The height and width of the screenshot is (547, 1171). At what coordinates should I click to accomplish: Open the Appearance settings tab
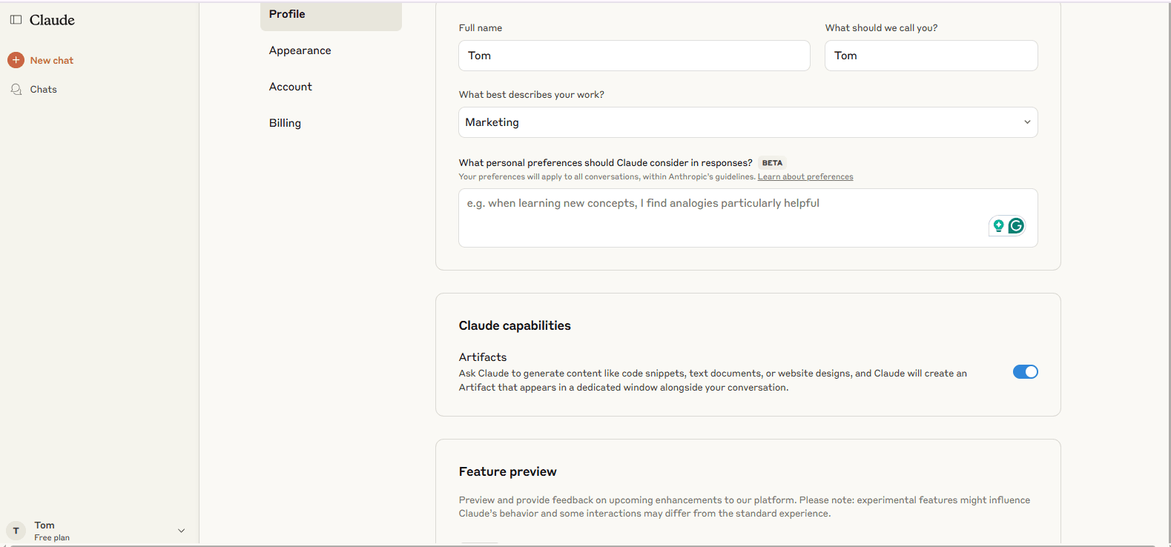point(300,50)
